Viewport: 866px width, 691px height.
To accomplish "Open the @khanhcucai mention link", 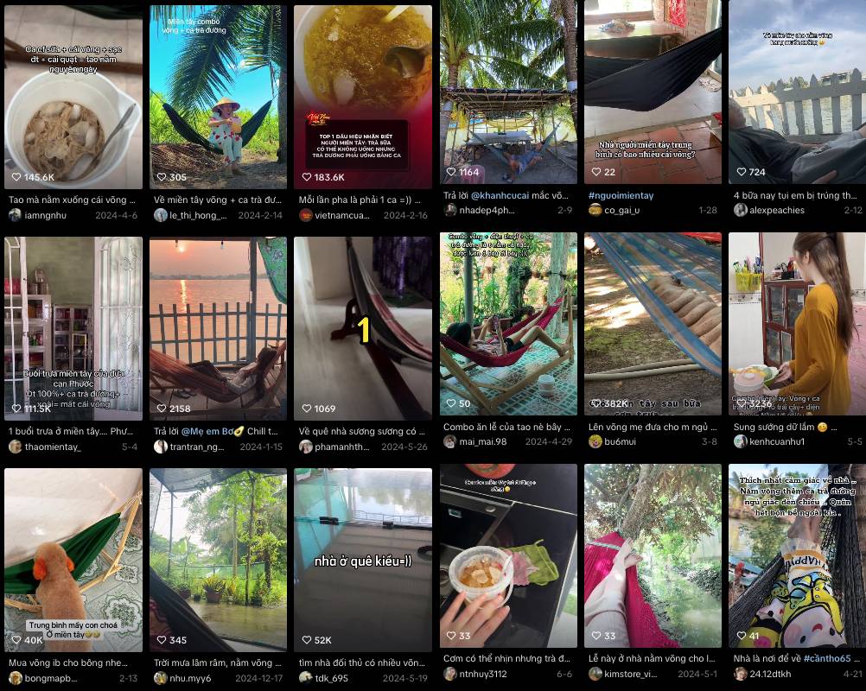I will 500,195.
